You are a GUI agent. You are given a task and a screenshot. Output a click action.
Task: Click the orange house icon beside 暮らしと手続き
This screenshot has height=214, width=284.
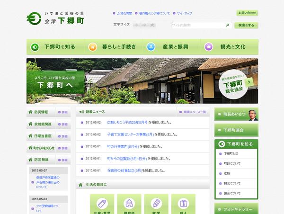(93, 47)
